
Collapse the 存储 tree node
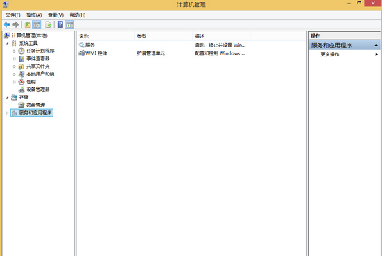7,98
